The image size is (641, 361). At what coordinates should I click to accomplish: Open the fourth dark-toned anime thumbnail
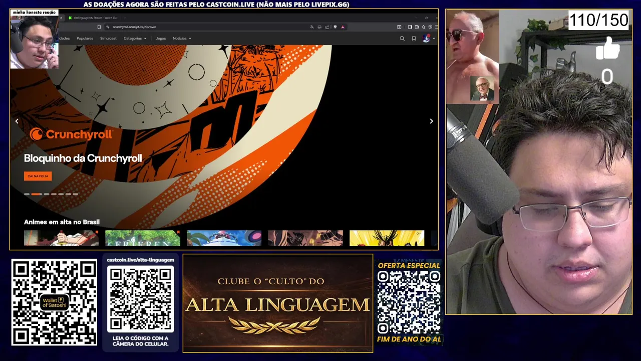click(305, 238)
